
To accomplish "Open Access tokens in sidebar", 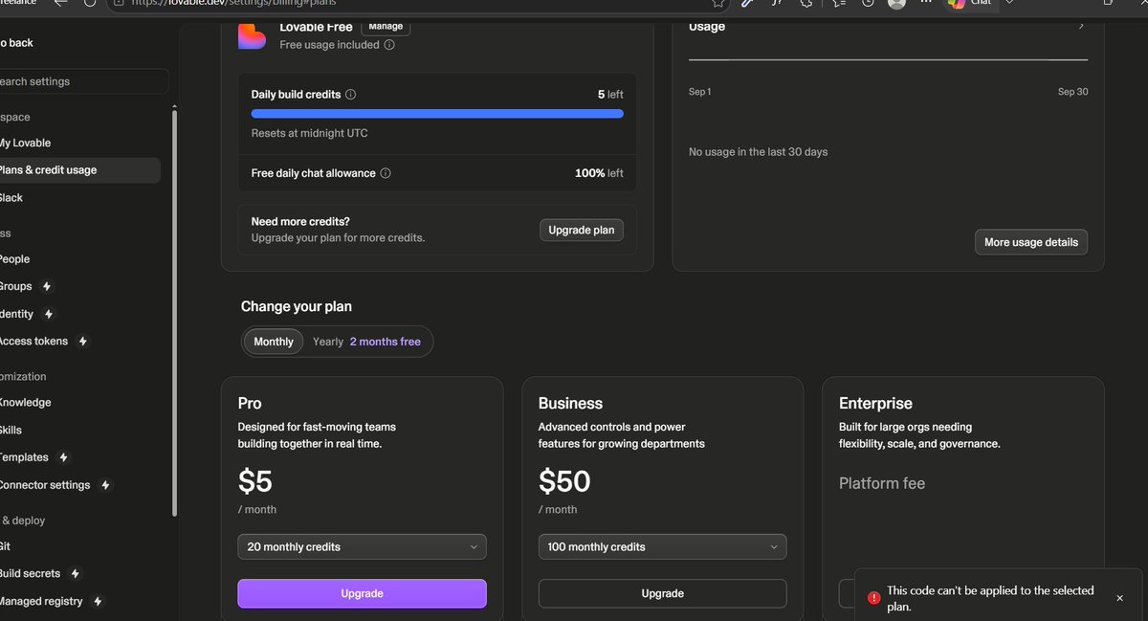I will 34,342.
